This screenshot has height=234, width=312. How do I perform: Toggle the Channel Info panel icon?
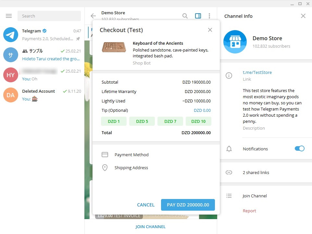coord(198,16)
